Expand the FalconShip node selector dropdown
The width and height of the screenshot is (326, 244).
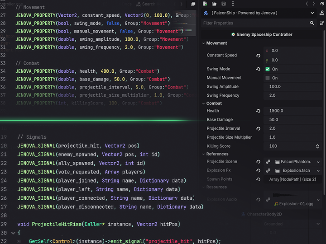(x=312, y=13)
